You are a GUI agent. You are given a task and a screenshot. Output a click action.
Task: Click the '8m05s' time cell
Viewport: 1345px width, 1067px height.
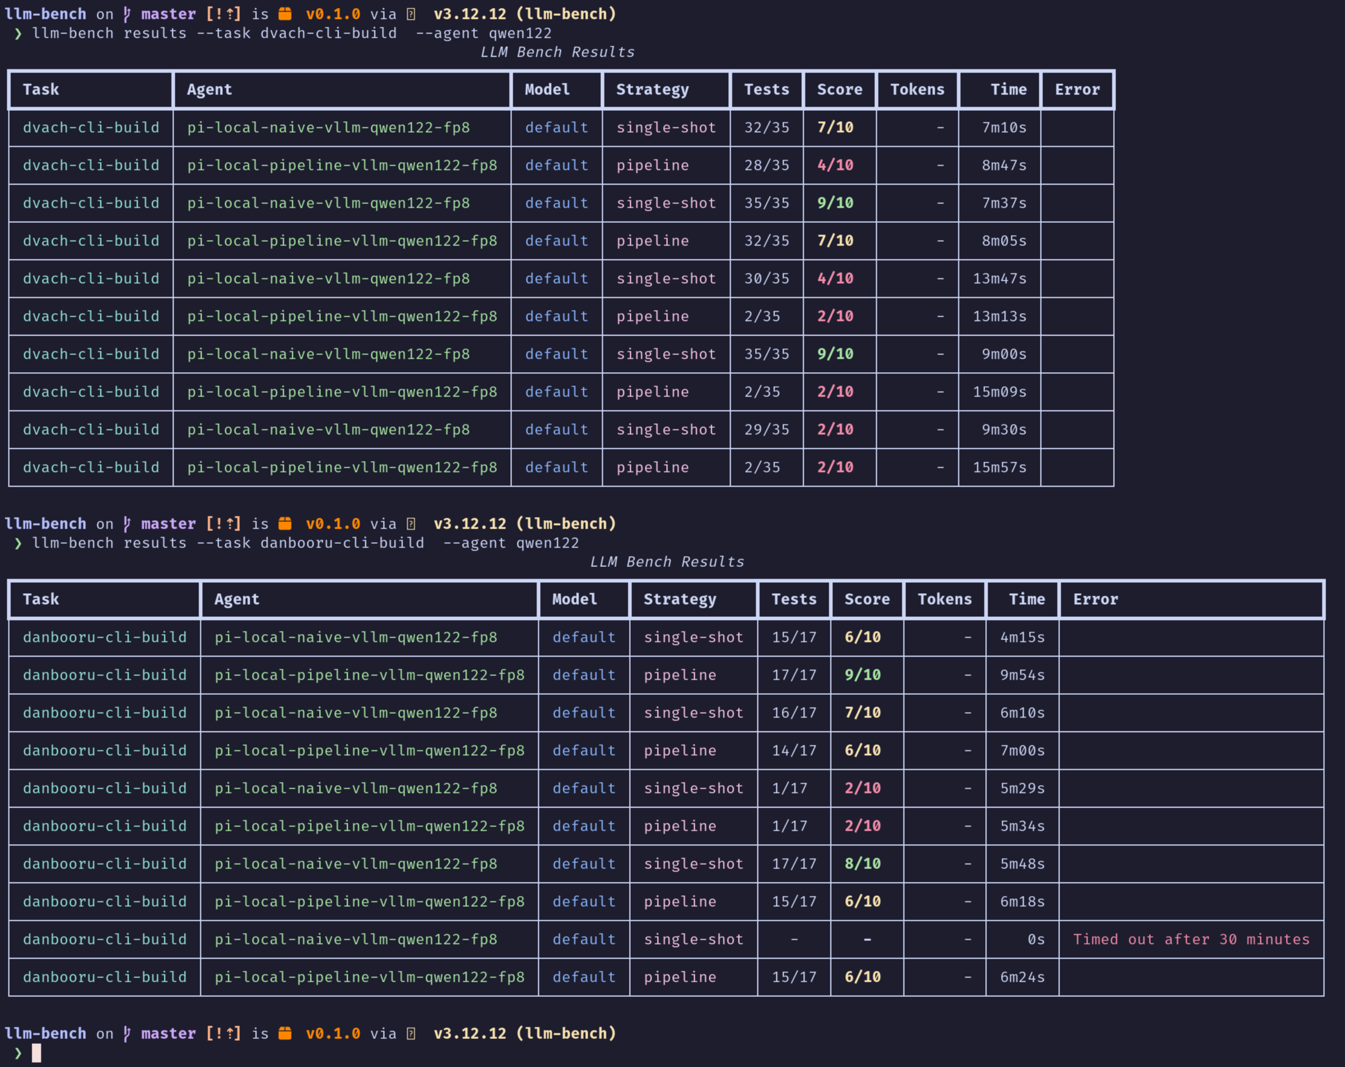point(1005,241)
